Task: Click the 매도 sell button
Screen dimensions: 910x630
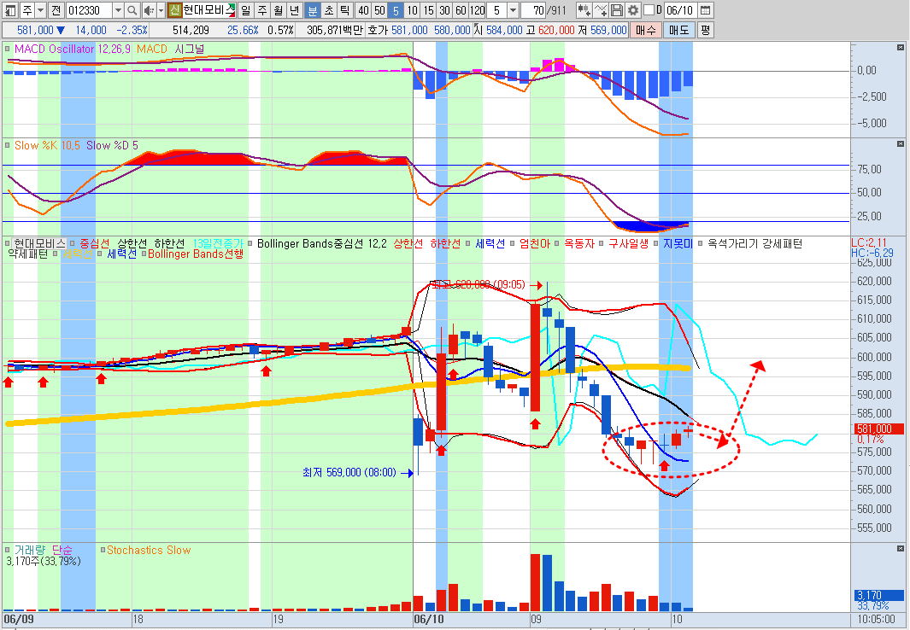Action: [679, 30]
